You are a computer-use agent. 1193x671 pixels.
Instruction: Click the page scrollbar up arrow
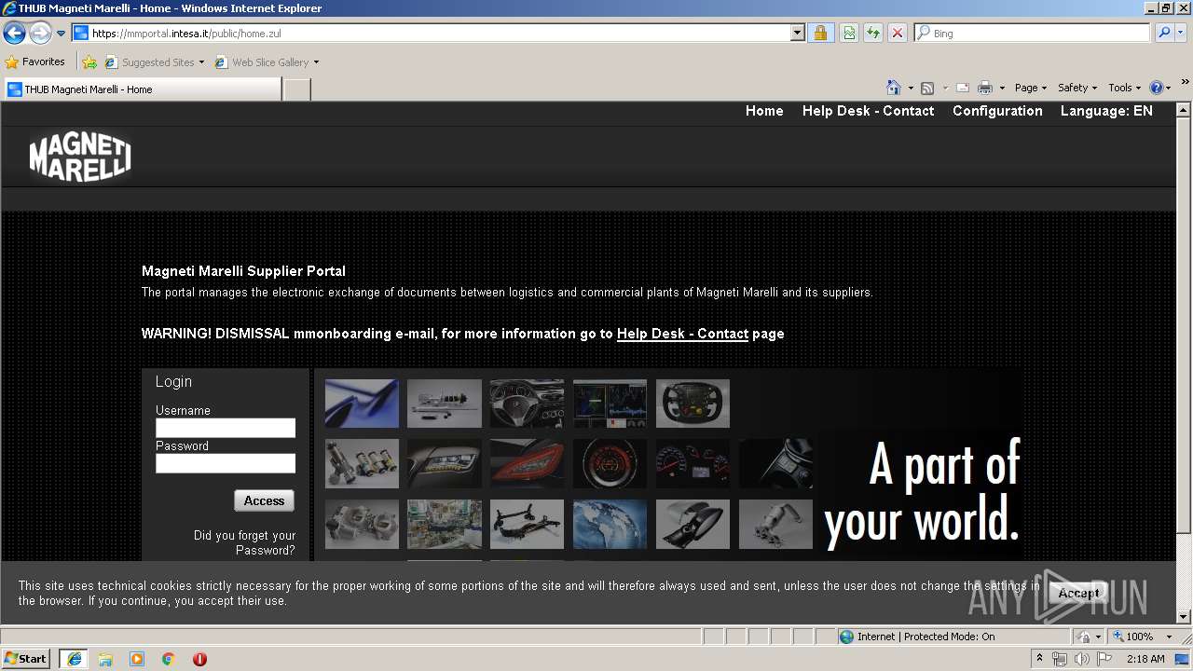1184,110
